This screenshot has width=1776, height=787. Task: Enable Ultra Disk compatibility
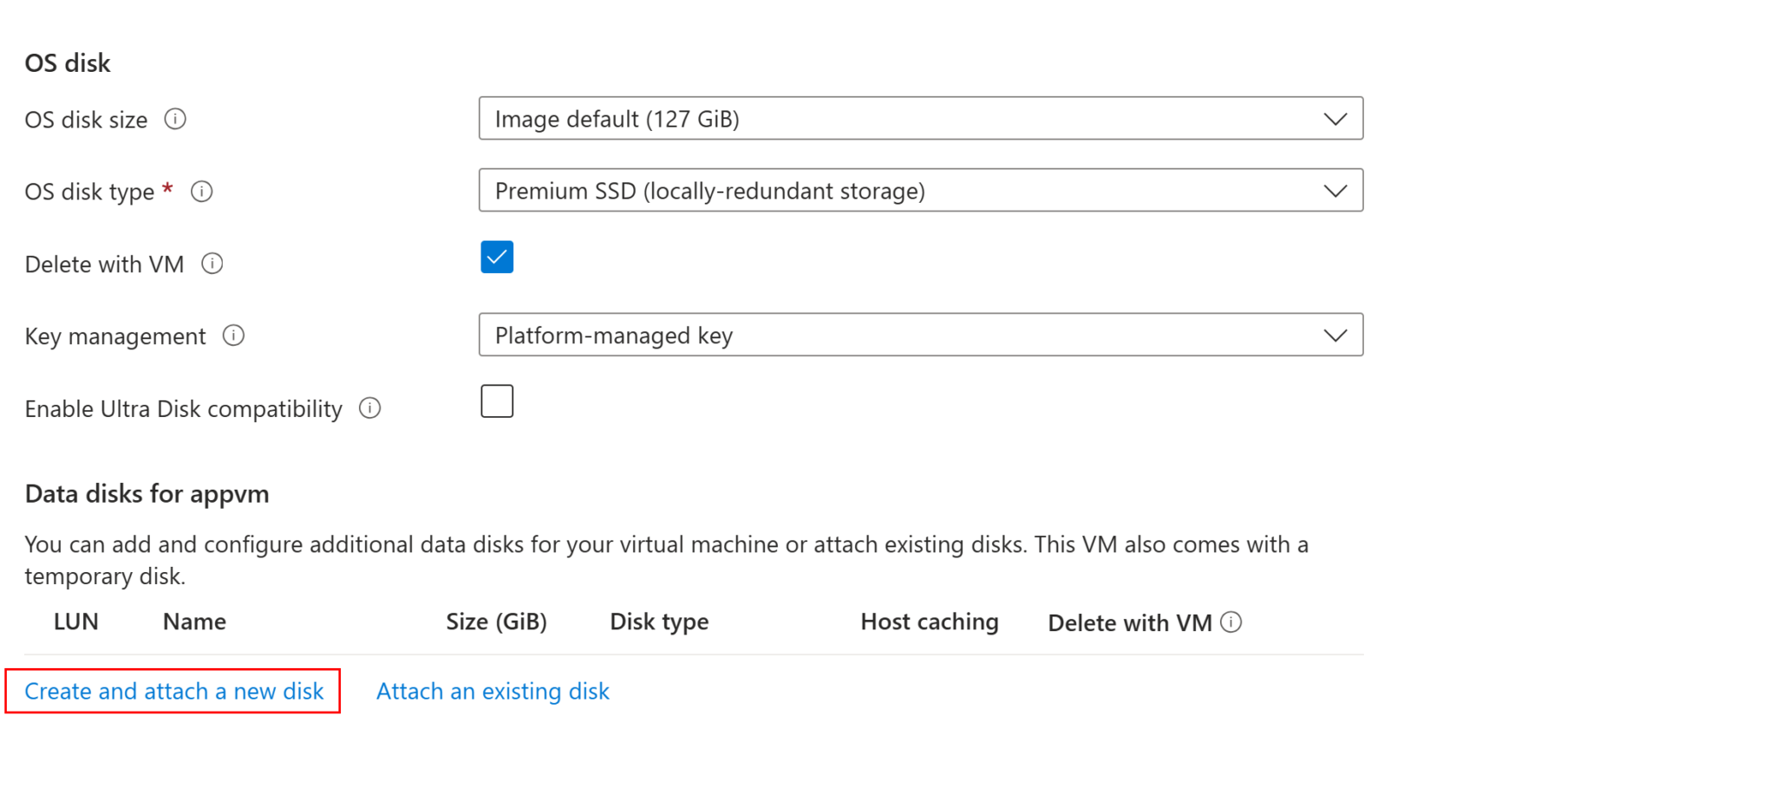pyautogui.click(x=496, y=400)
